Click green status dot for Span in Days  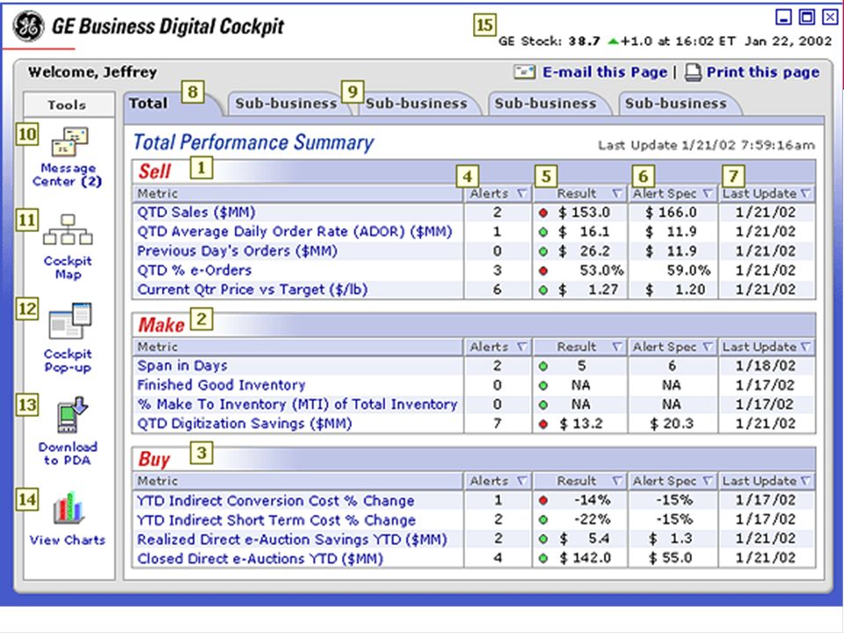tap(543, 366)
